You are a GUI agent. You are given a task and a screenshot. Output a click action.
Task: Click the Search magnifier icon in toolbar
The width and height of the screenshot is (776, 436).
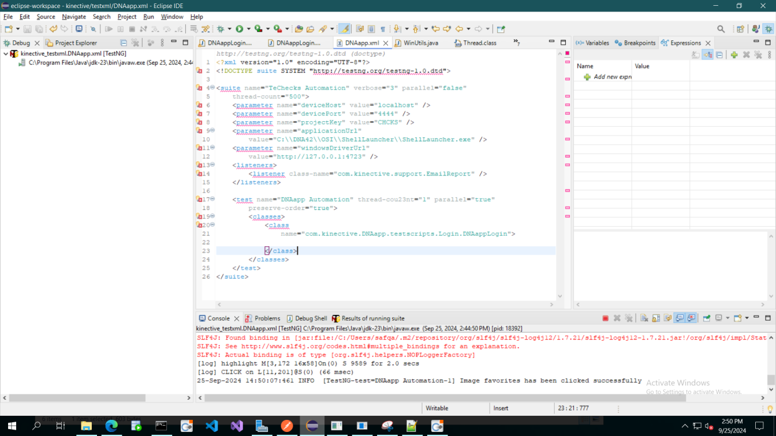721,29
